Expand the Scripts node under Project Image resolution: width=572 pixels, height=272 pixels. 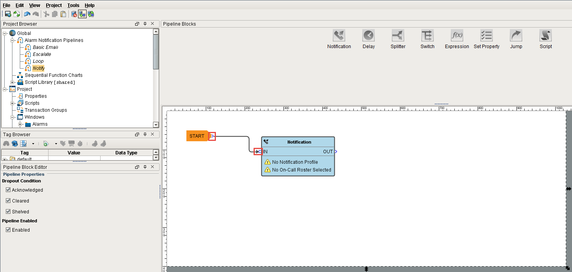(12, 103)
